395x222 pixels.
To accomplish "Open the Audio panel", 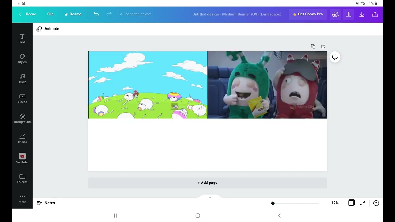I will 22,79.
